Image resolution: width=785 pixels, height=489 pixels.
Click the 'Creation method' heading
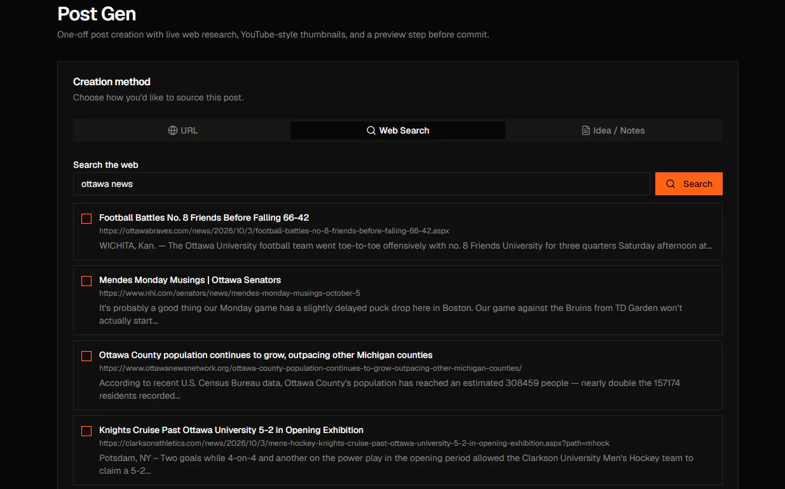click(112, 81)
